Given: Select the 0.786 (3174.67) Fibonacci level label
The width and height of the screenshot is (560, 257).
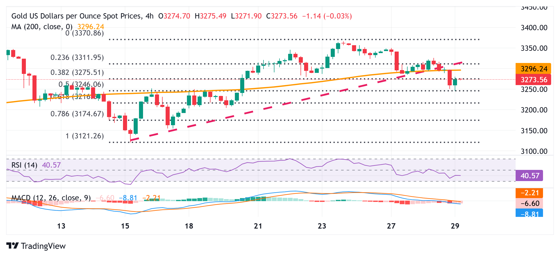Looking at the screenshot, I should [77, 114].
